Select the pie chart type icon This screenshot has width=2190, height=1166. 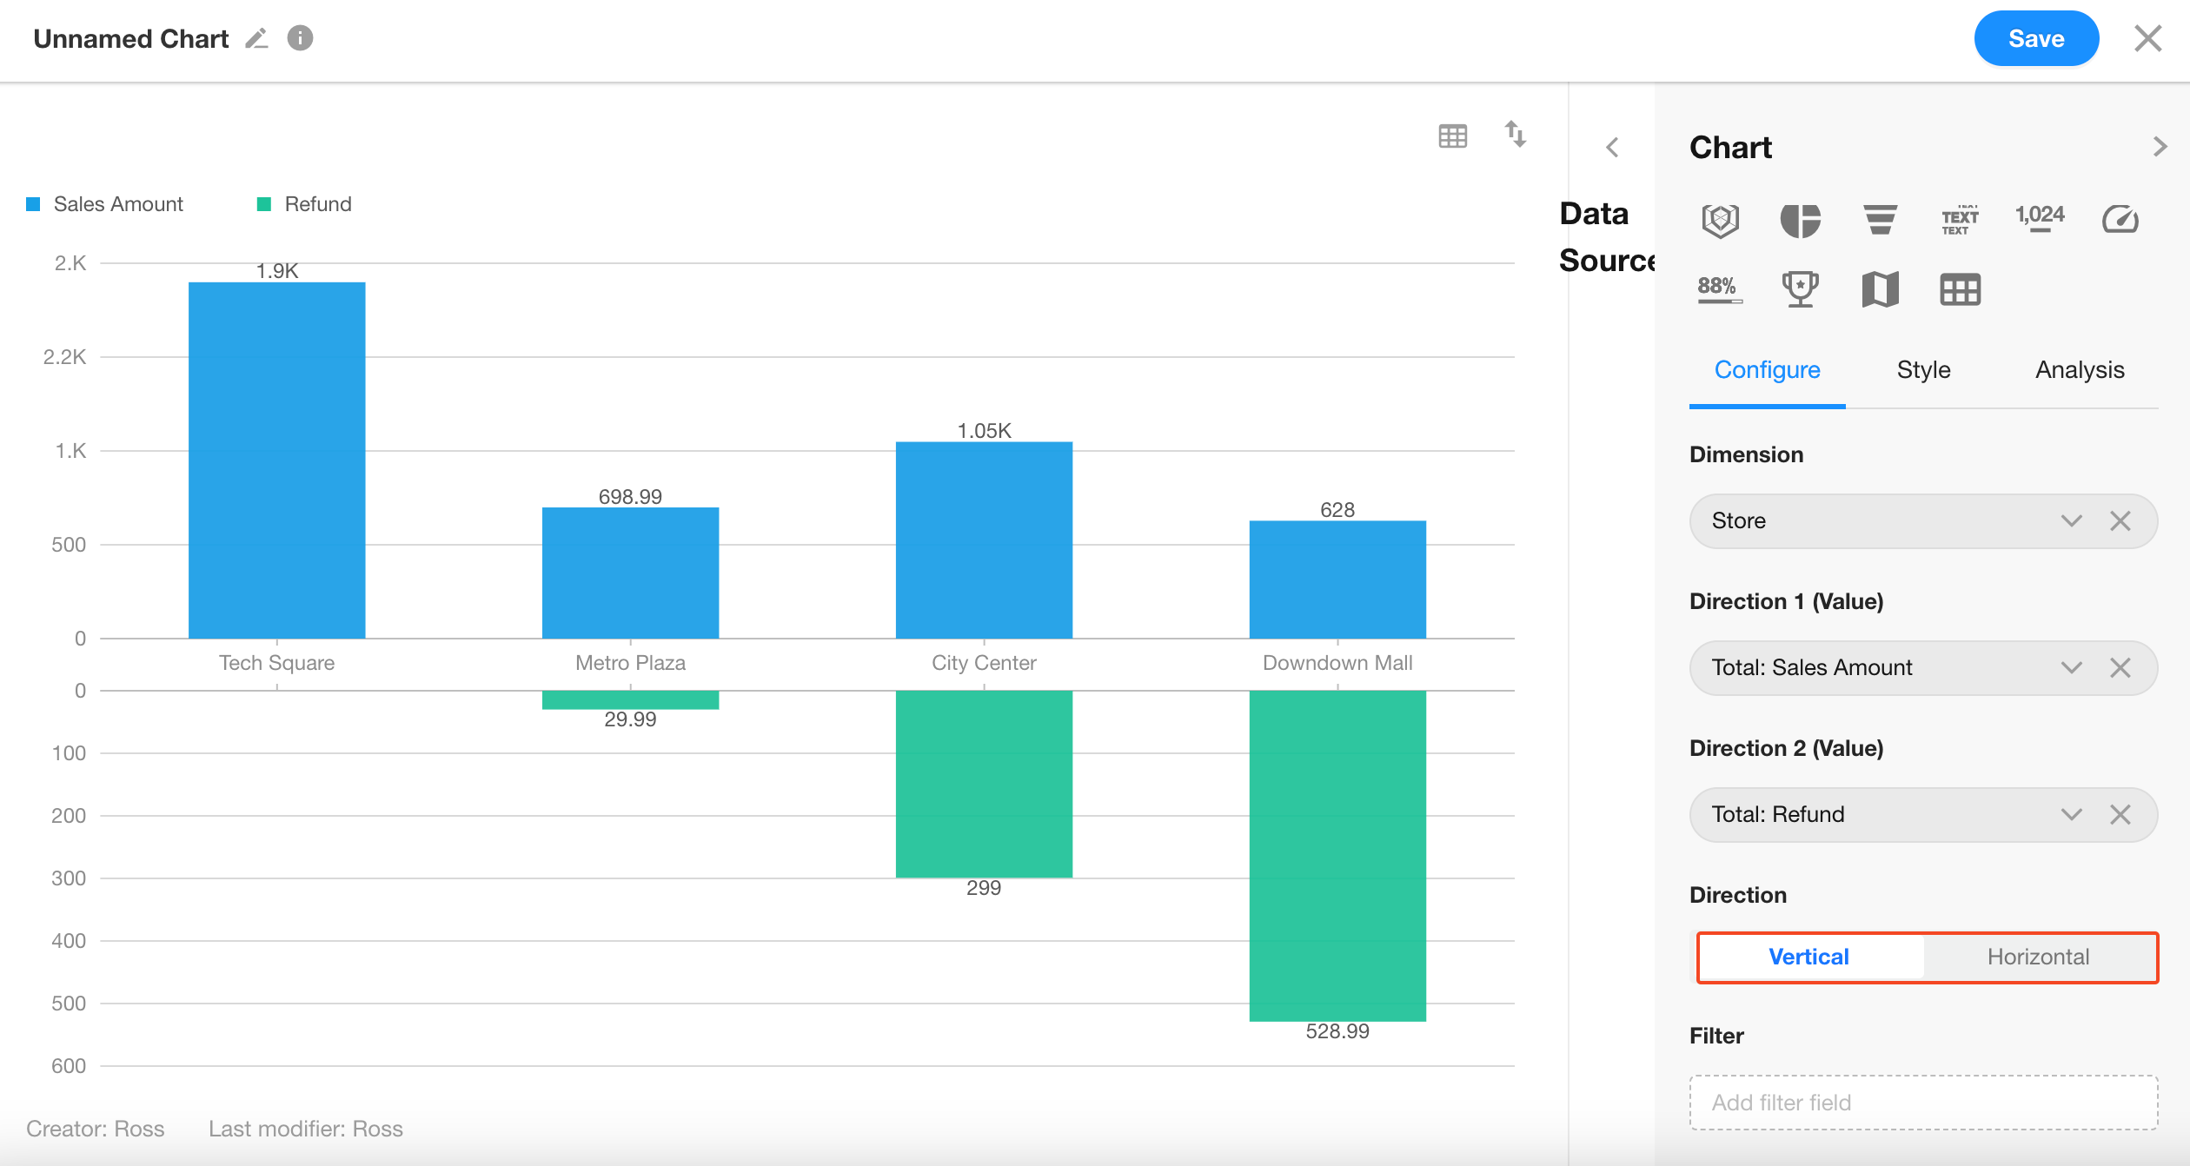[1800, 219]
